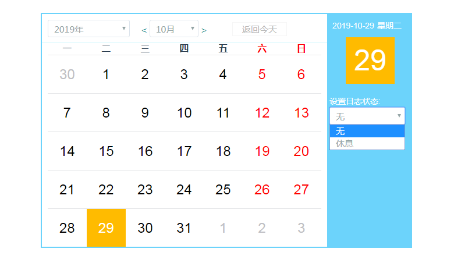Choose 无 in the status list
Screen dimensions: 454x270
coord(367,131)
